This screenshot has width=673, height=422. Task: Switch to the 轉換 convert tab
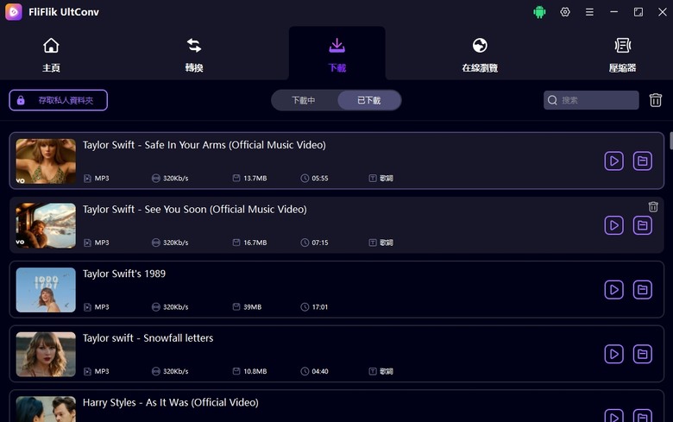click(x=194, y=55)
